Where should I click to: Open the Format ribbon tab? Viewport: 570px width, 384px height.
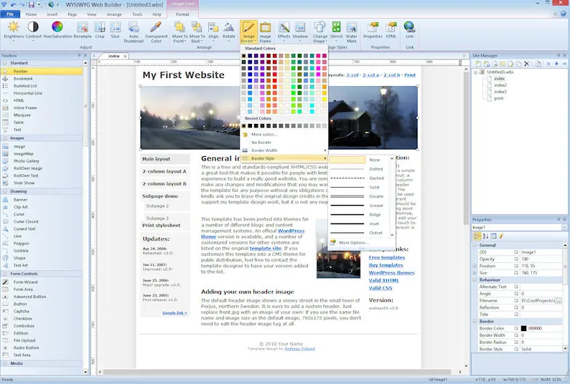click(x=182, y=14)
